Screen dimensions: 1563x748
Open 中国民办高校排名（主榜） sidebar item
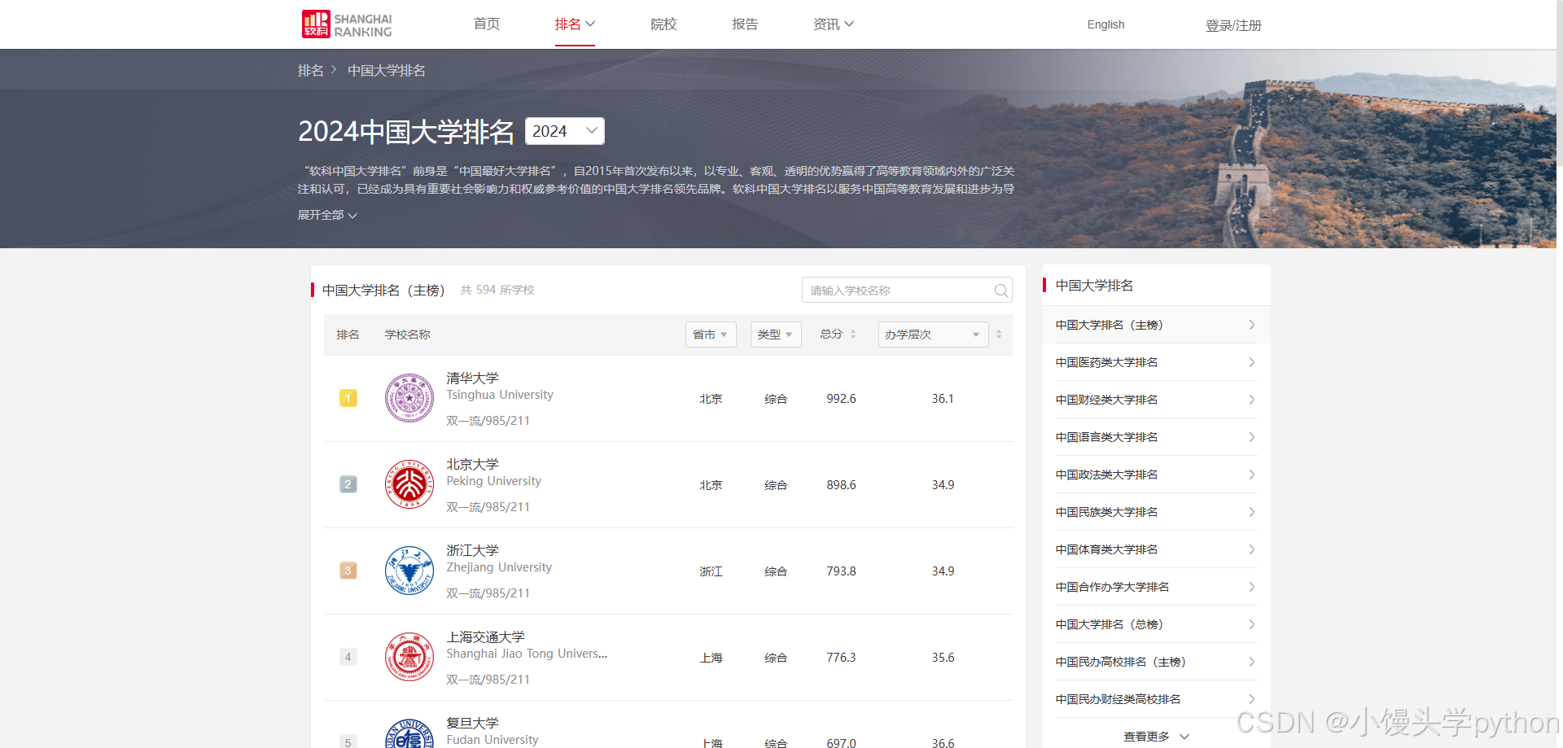[1156, 662]
